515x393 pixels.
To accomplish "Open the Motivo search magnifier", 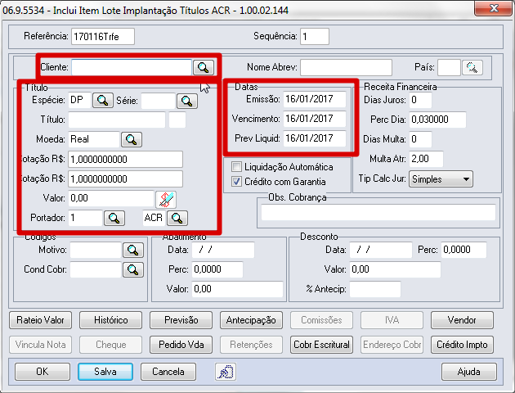I will (133, 250).
